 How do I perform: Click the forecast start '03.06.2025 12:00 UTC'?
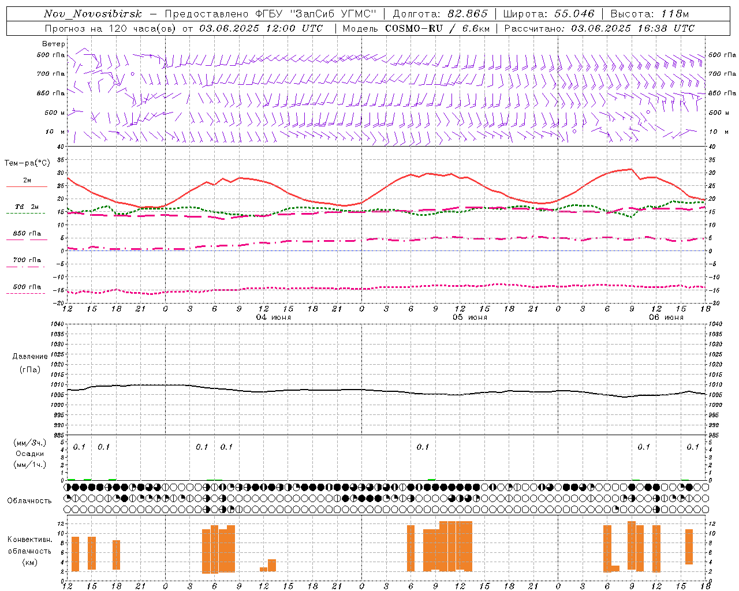pos(261,28)
